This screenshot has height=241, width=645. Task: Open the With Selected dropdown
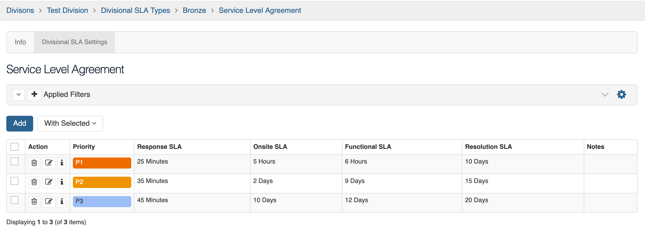(x=70, y=123)
